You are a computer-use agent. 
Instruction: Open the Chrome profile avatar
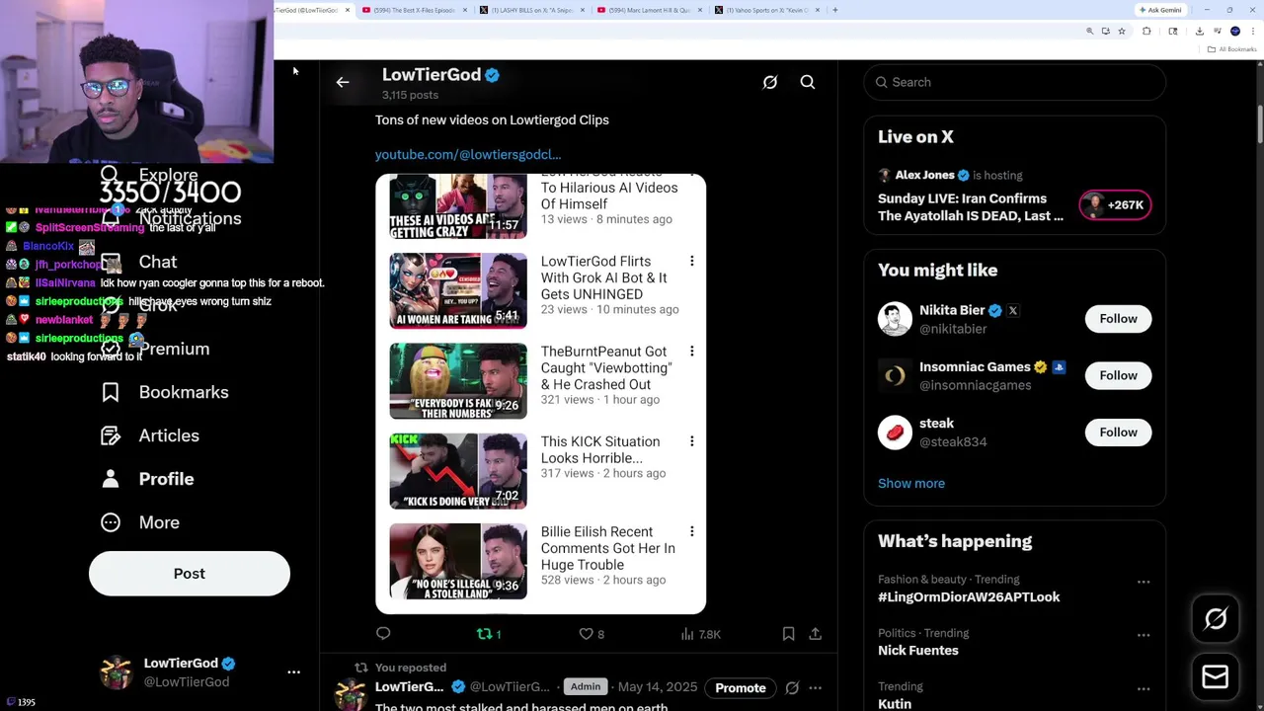point(1235,31)
